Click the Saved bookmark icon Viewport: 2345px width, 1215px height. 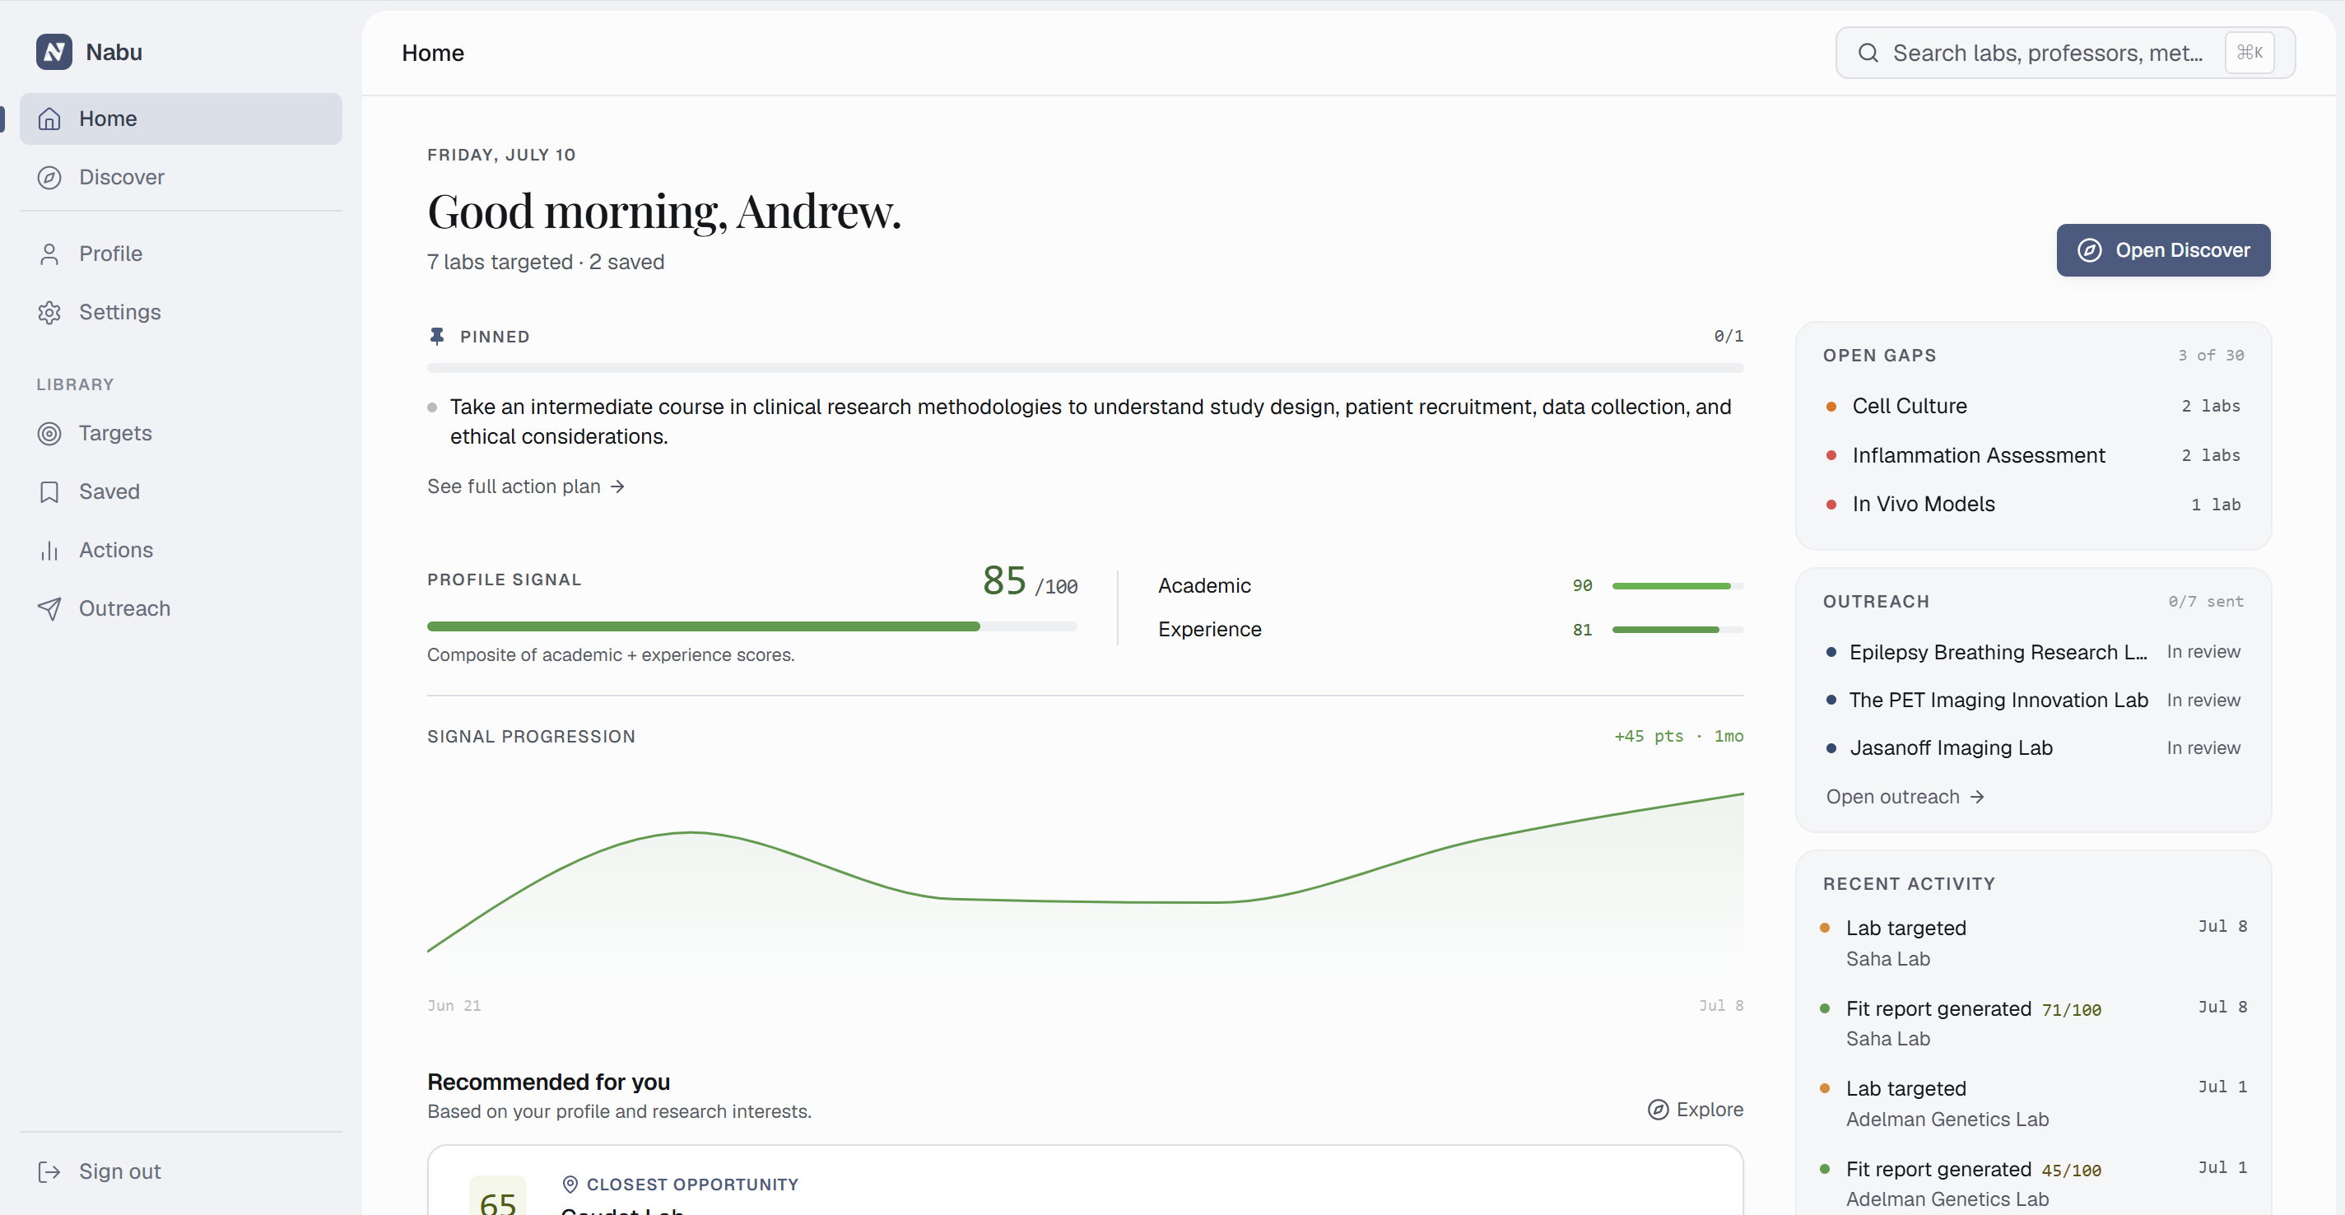49,491
